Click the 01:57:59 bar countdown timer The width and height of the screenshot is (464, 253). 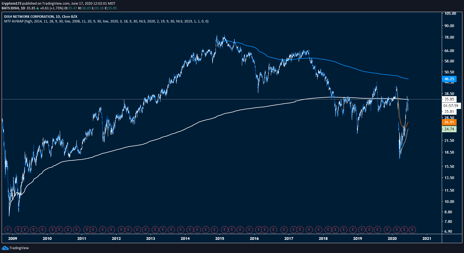pos(451,105)
